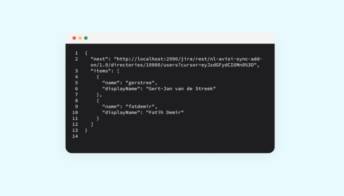Screen dimensions: 344x196
Task: Click the "items" key on line 3
Action: [101, 71]
